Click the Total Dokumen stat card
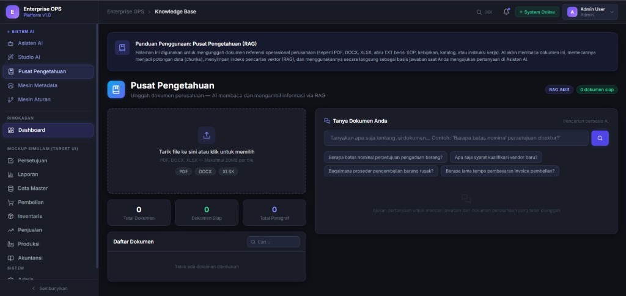 coord(139,213)
